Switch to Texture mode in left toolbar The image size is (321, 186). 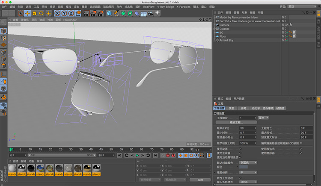(3, 38)
